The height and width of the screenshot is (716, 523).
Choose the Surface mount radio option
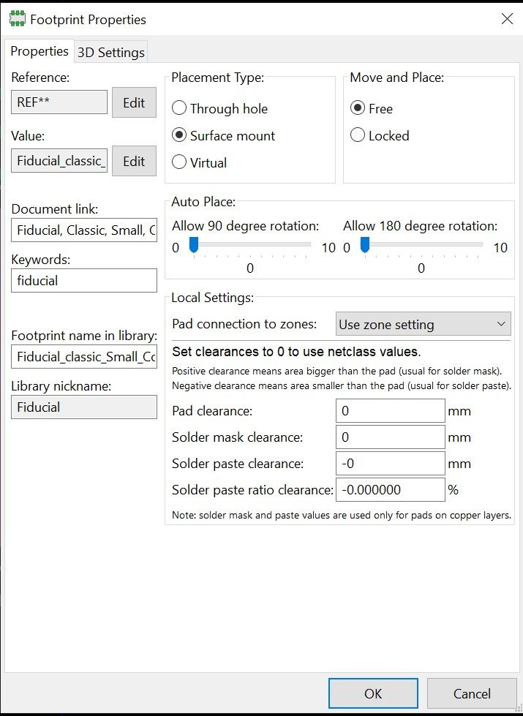click(x=180, y=136)
